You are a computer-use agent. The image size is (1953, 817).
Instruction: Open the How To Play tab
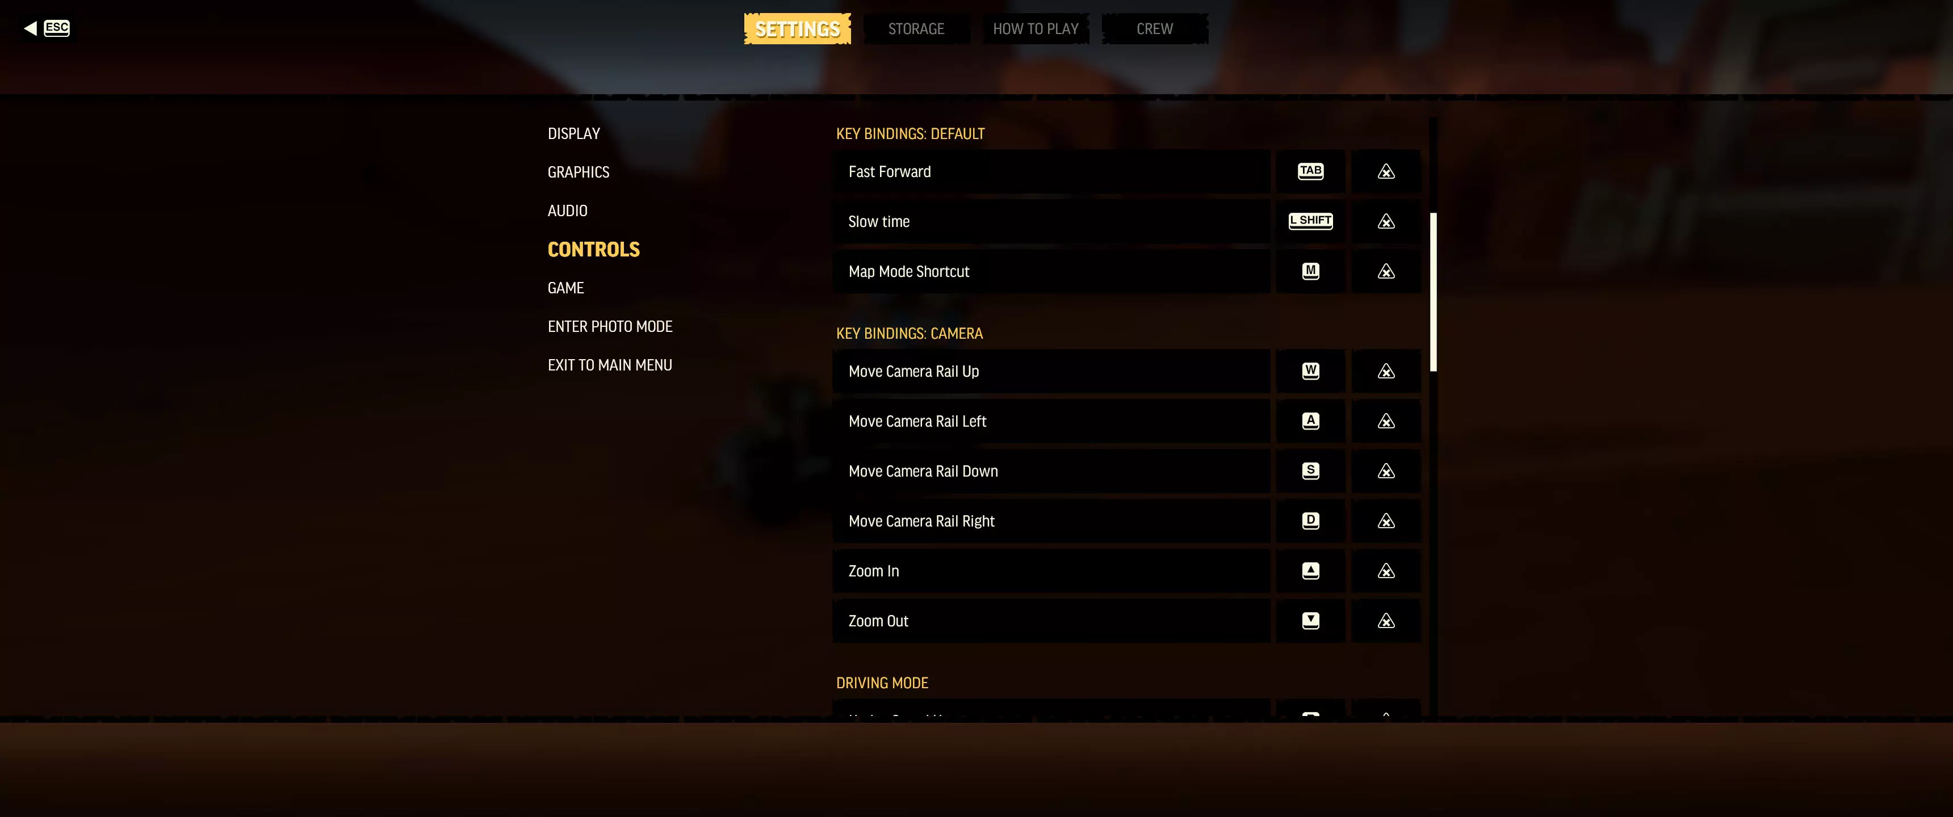point(1036,29)
